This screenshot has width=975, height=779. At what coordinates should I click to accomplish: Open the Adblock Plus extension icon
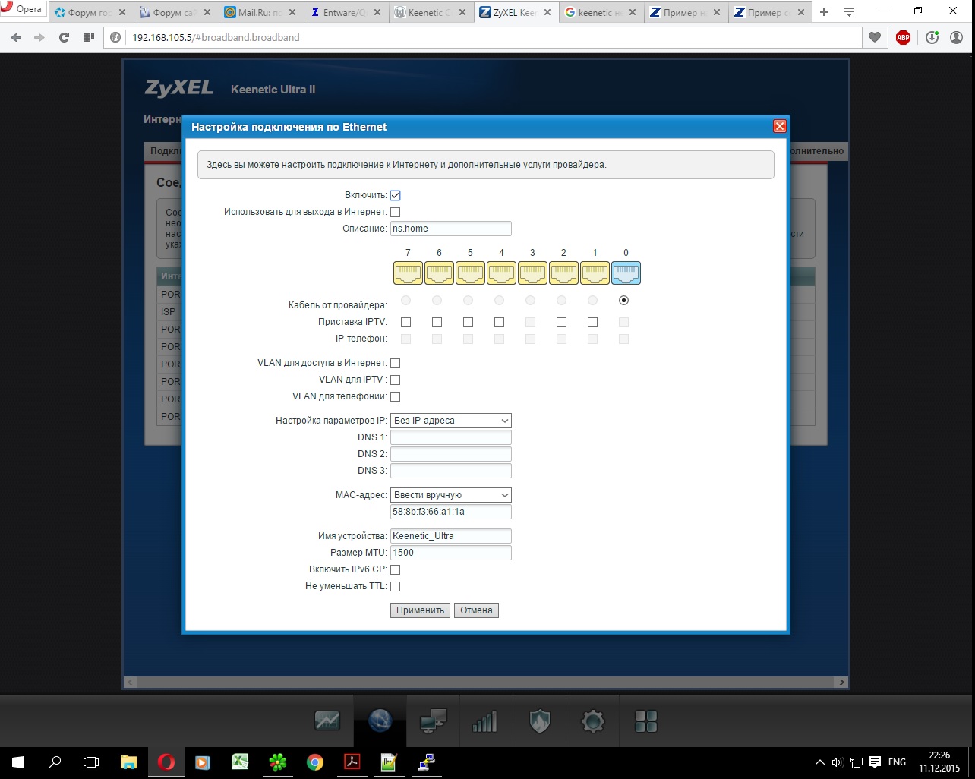(x=903, y=37)
